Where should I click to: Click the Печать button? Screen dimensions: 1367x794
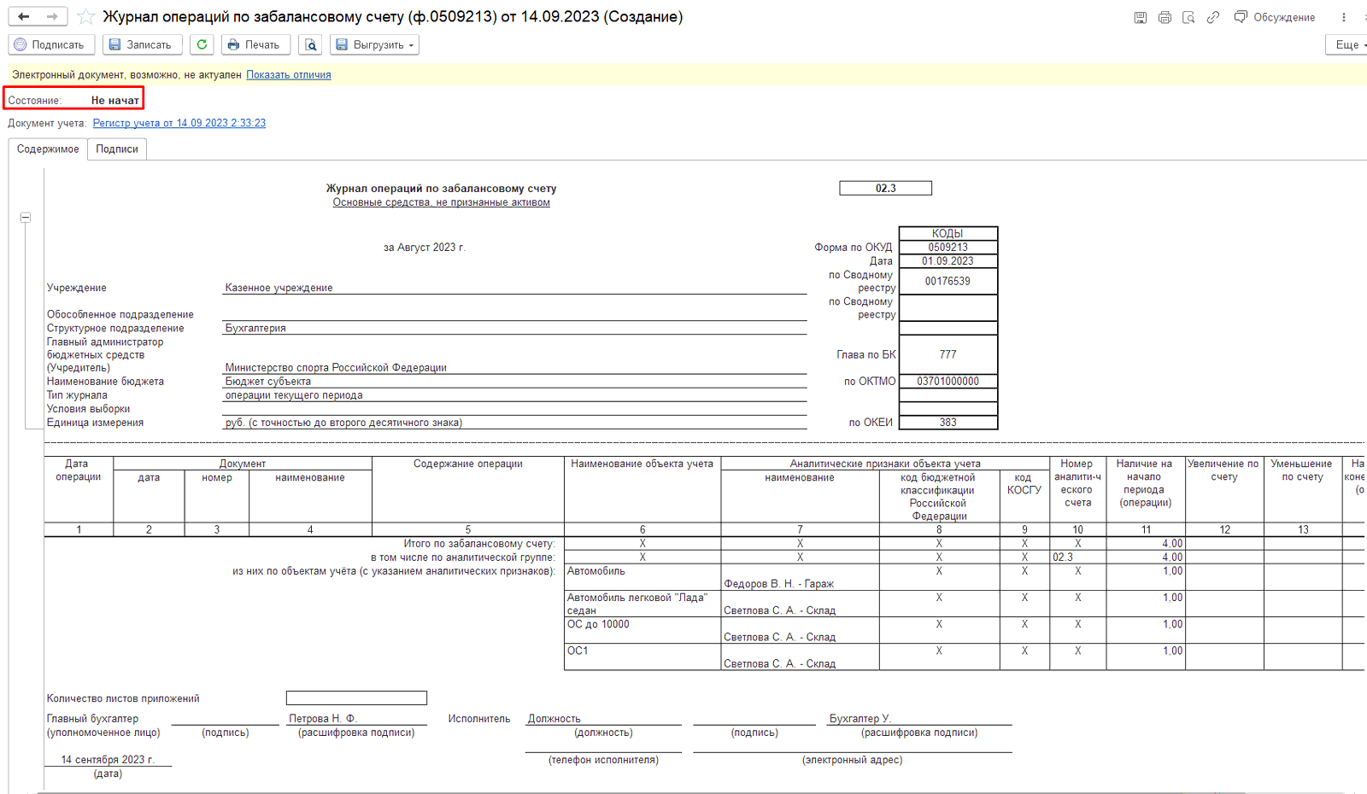(x=255, y=44)
